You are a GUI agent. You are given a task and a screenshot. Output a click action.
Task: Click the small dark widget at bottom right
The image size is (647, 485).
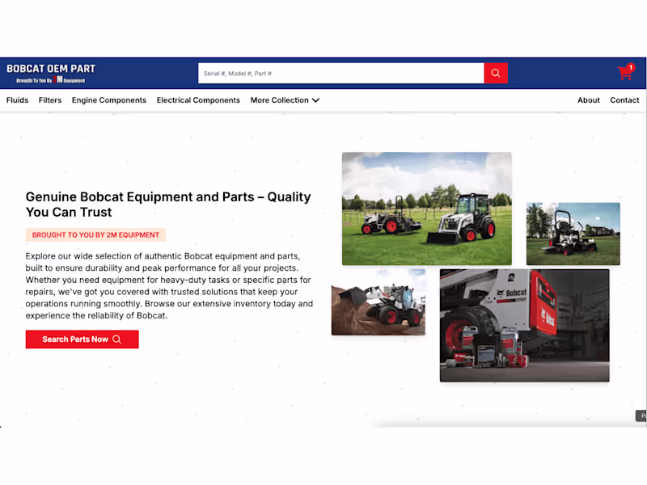click(x=640, y=415)
